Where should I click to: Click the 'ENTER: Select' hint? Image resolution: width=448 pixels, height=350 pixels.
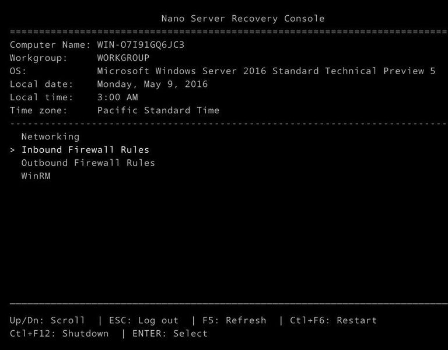point(170,334)
